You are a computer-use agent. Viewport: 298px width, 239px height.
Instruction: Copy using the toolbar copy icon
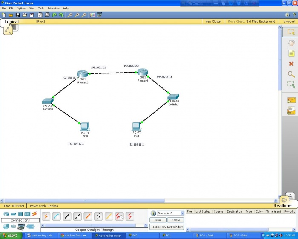40,15
